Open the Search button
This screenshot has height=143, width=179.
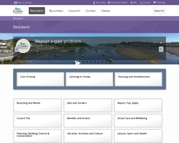point(159,11)
